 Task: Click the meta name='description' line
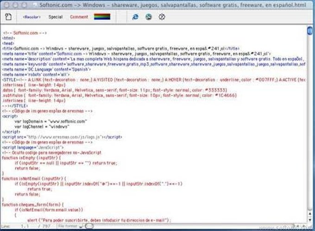(153, 59)
